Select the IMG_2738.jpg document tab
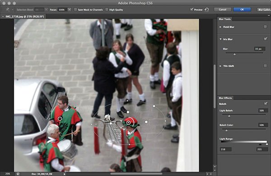 point(25,17)
